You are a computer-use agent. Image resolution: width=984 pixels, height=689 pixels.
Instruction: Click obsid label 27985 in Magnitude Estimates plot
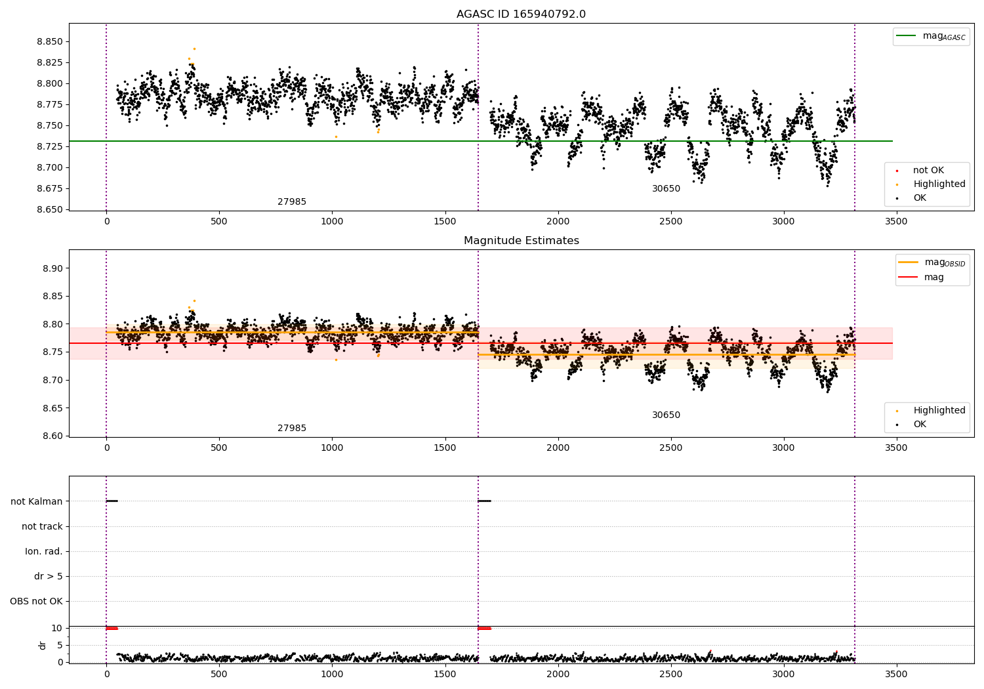(x=292, y=428)
